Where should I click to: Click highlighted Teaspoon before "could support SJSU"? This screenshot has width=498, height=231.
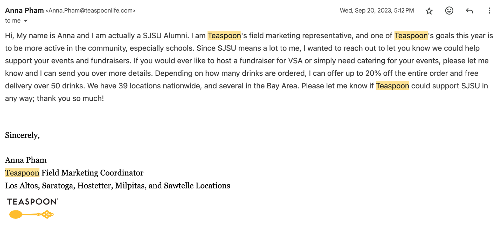392,86
